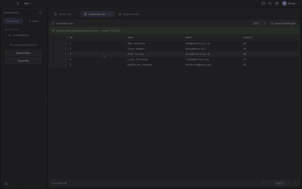Click the No anomalies detected banner text

pos(88,31)
